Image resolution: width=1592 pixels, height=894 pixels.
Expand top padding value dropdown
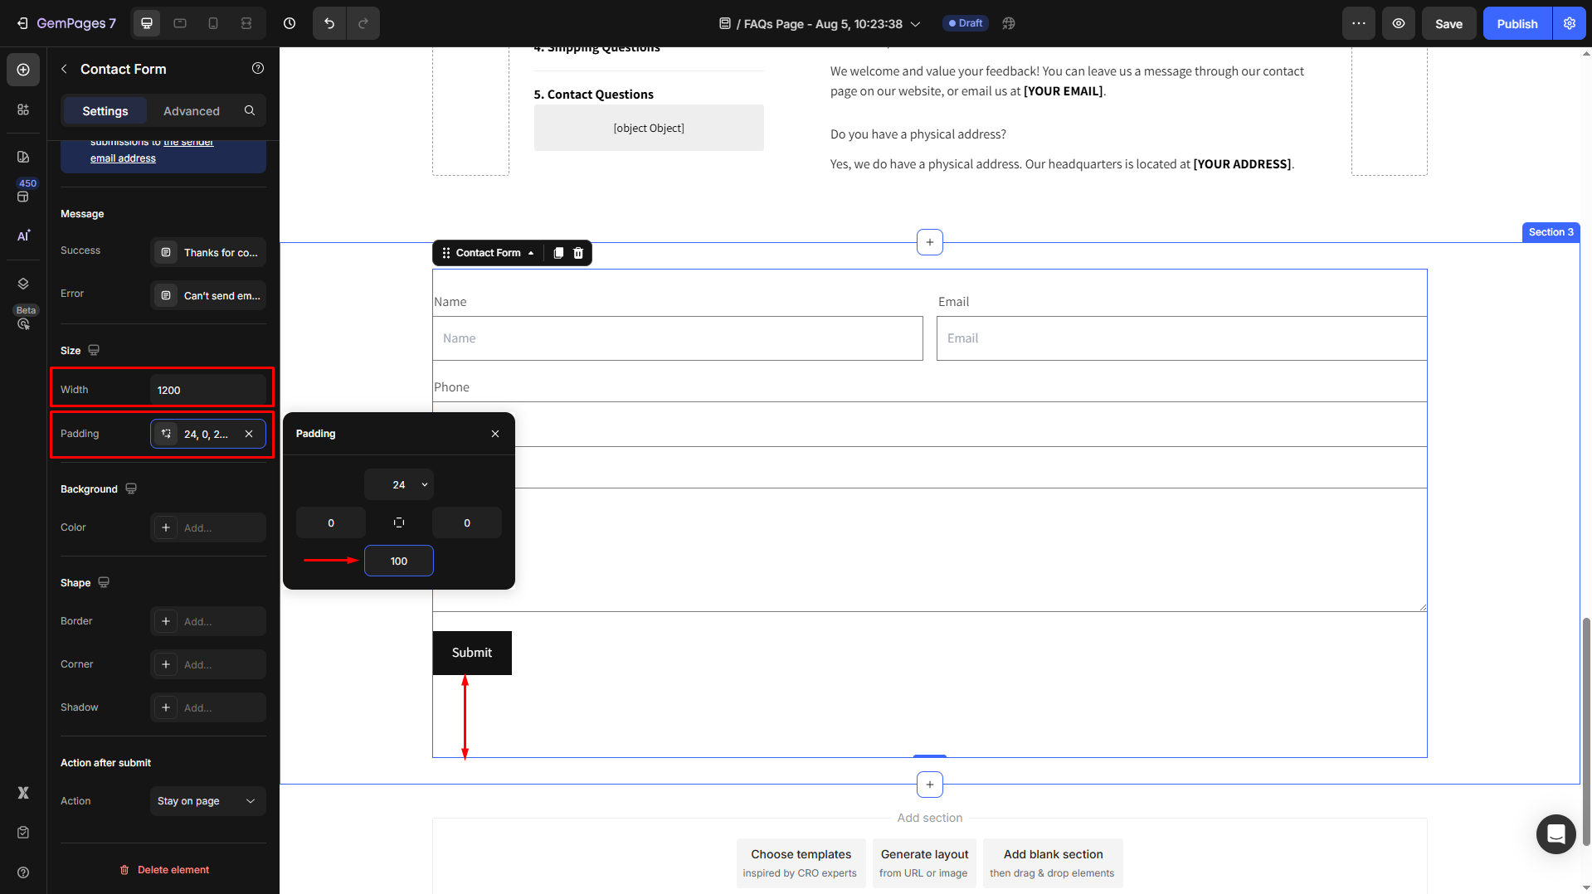tap(425, 484)
